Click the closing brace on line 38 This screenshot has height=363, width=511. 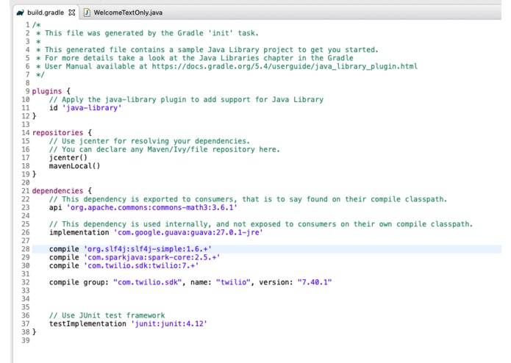pyautogui.click(x=35, y=332)
